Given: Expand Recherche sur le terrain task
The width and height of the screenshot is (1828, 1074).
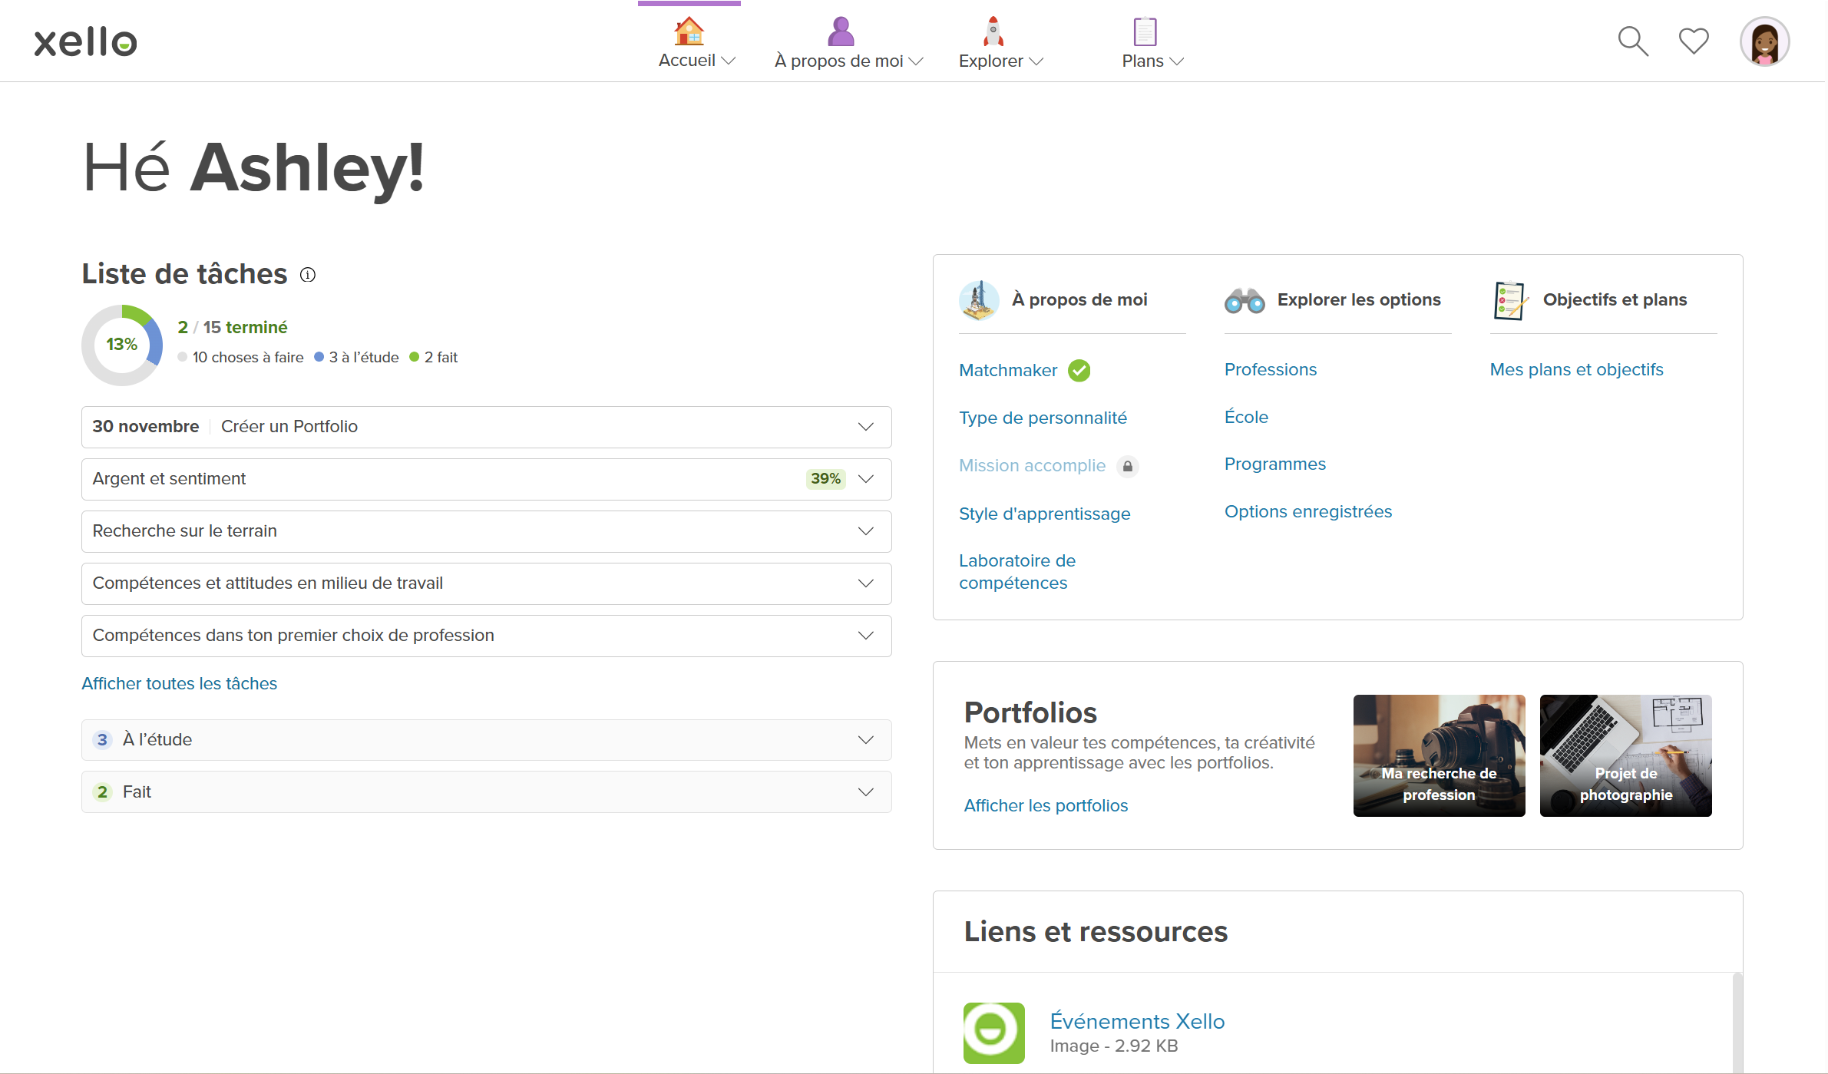Looking at the screenshot, I should pyautogui.click(x=487, y=531).
